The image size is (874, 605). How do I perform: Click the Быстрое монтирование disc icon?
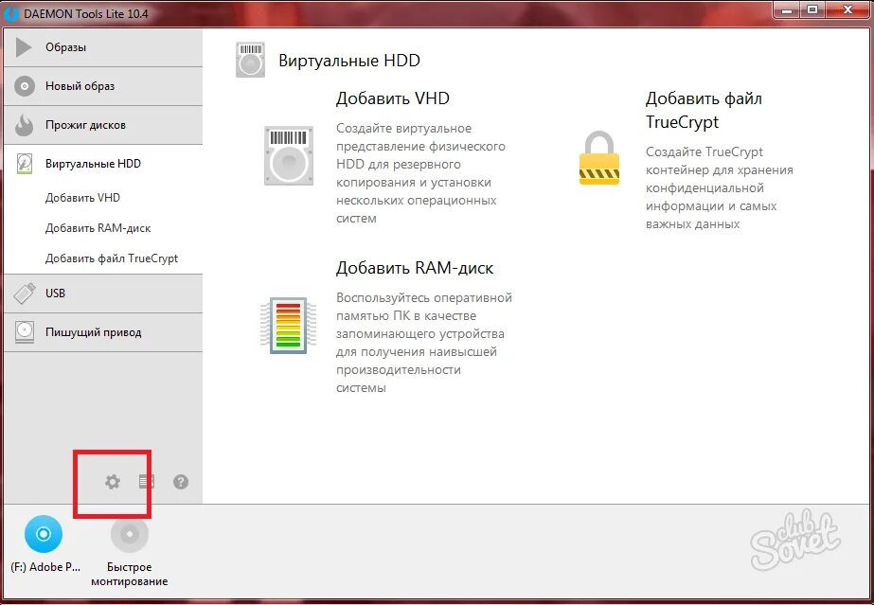[x=130, y=534]
